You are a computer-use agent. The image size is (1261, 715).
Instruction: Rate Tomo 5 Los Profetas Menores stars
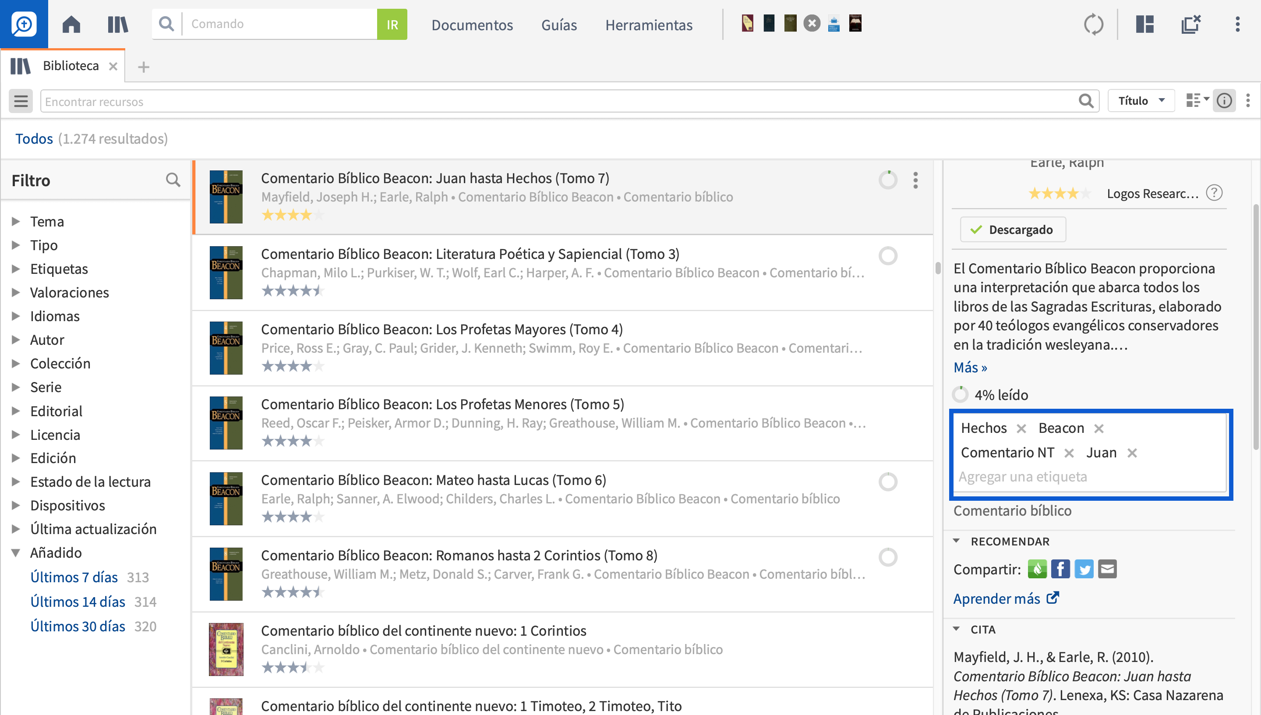pyautogui.click(x=293, y=442)
